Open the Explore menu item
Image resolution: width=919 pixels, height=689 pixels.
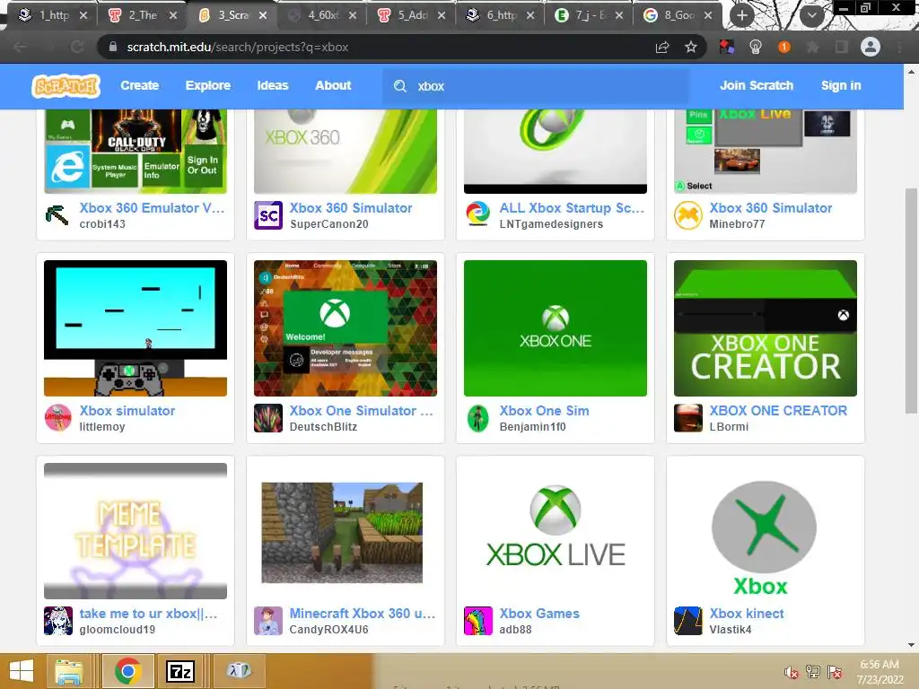[208, 85]
